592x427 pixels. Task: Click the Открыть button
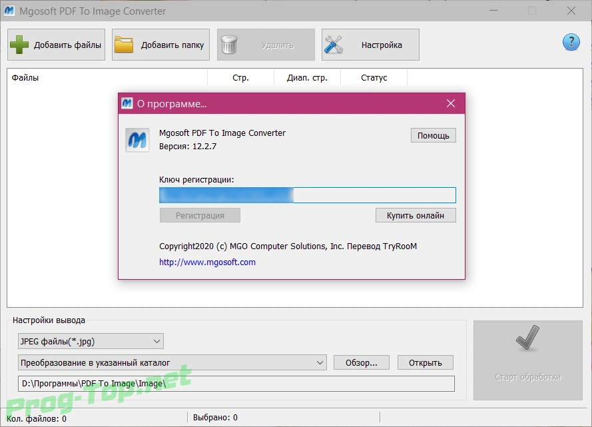(x=425, y=363)
